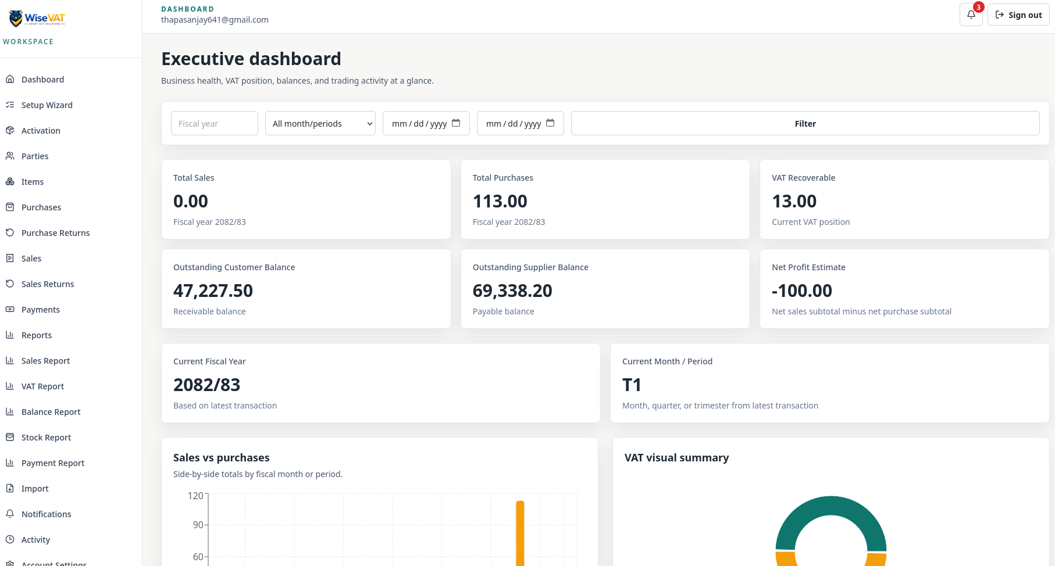Click the Dashboard home icon in sidebar
This screenshot has height=566, width=1055.
(10, 79)
